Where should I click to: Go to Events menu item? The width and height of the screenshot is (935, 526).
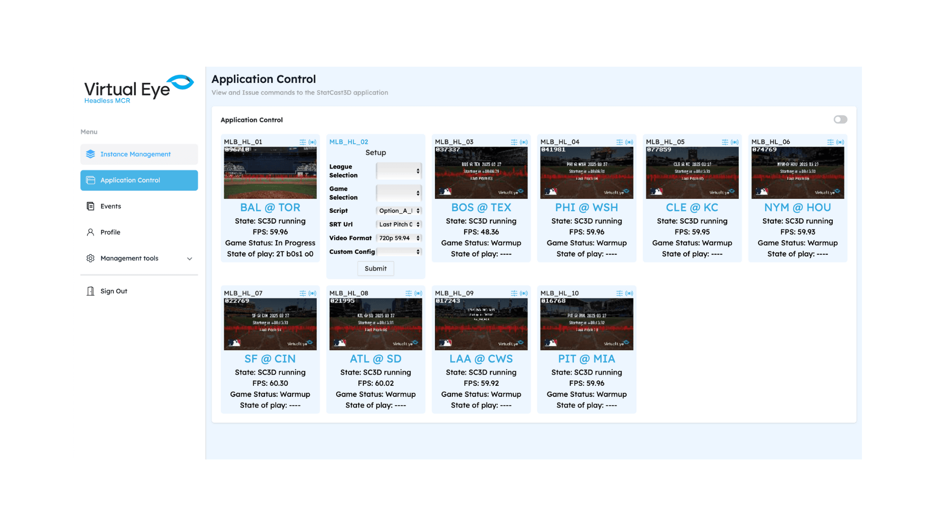pyautogui.click(x=139, y=206)
